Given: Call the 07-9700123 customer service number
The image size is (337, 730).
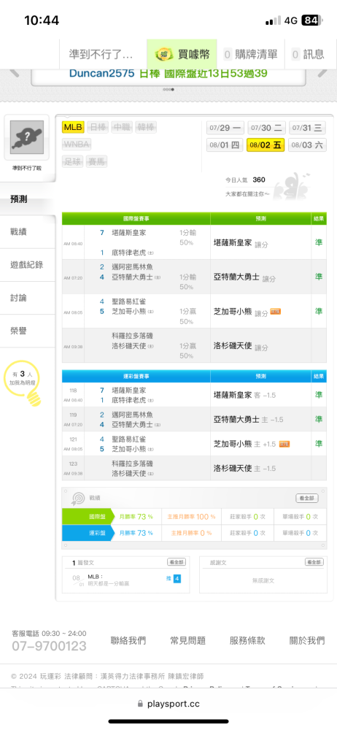Looking at the screenshot, I should [49, 646].
